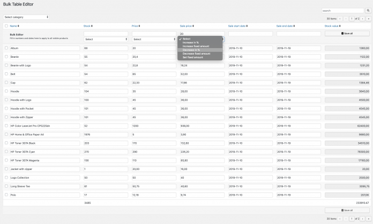
Task: Edit sale start date for Jacket with zipper
Action: 250,169
